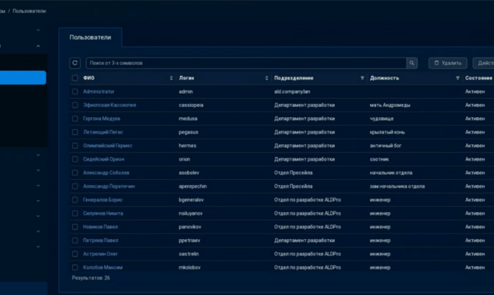Image resolution: width=494 pixels, height=295 pixels.
Task: Click position text античный бог
Action: 386,145
